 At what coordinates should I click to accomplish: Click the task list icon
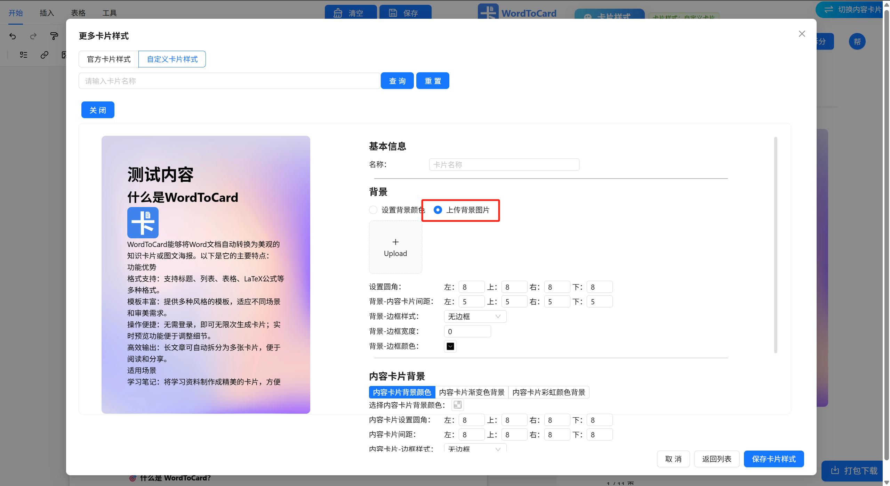[x=24, y=55]
